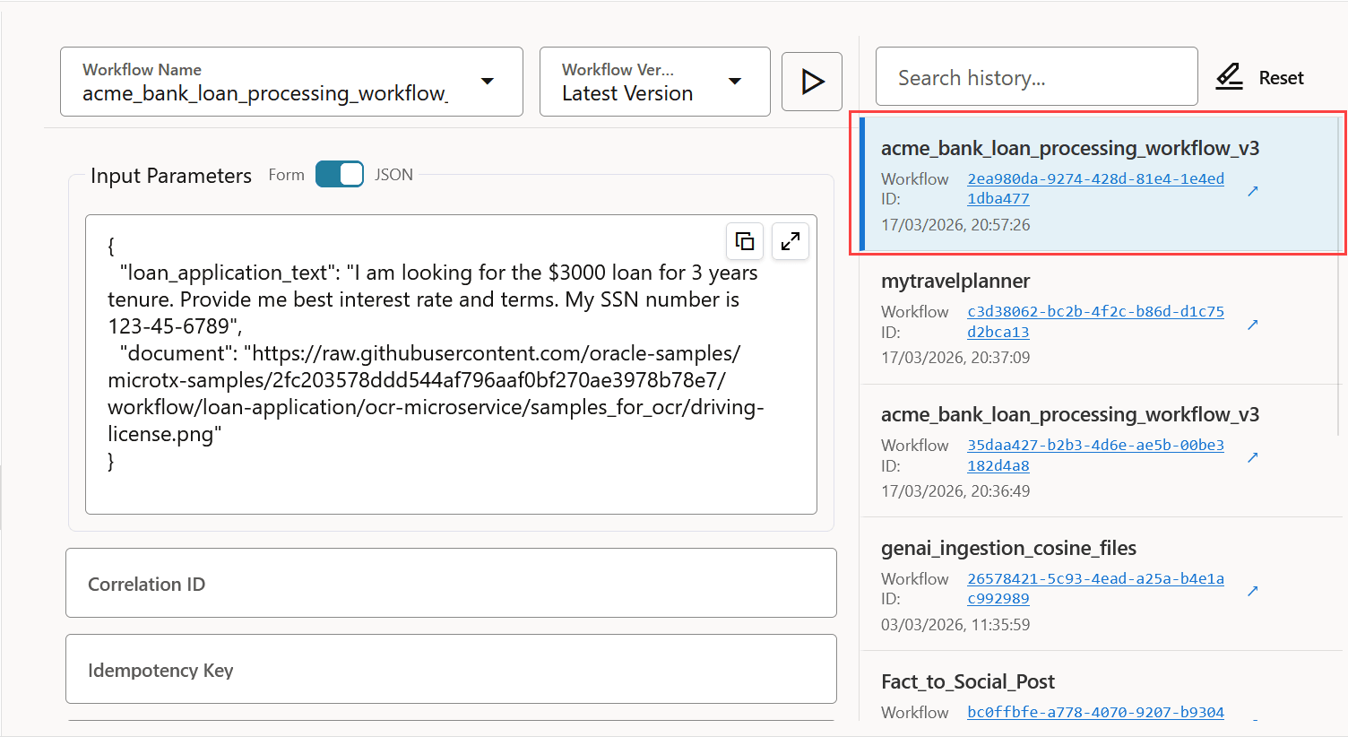Click the JSON label beside the toggle

[x=393, y=175]
